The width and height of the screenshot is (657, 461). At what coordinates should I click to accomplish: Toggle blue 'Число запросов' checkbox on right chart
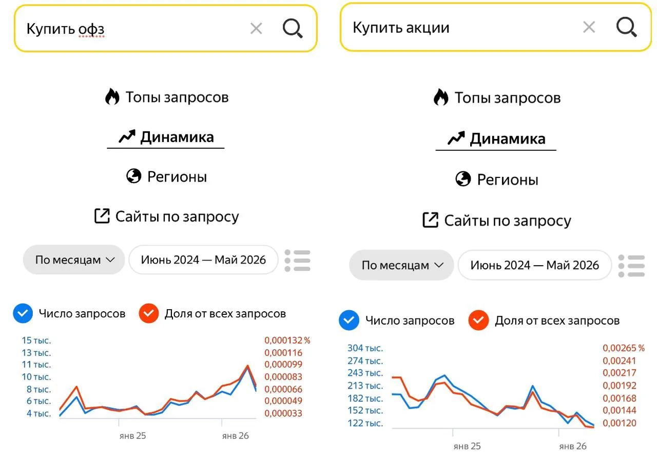point(349,320)
